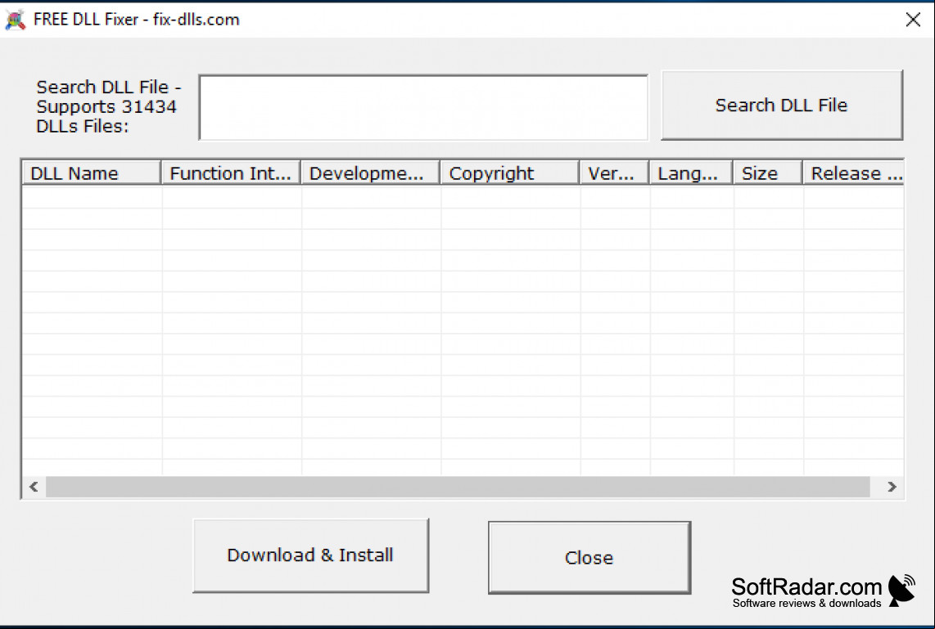Screen dimensions: 935x629
Task: Sort by Copyright column header
Action: point(510,173)
